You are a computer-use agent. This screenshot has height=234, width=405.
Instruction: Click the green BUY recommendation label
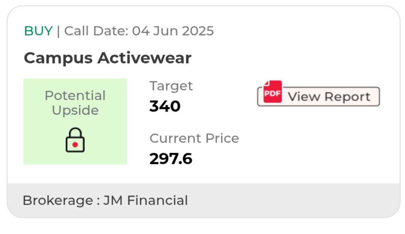38,31
